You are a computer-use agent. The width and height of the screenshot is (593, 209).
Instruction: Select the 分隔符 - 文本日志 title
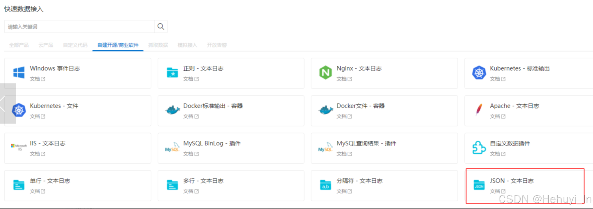click(360, 181)
